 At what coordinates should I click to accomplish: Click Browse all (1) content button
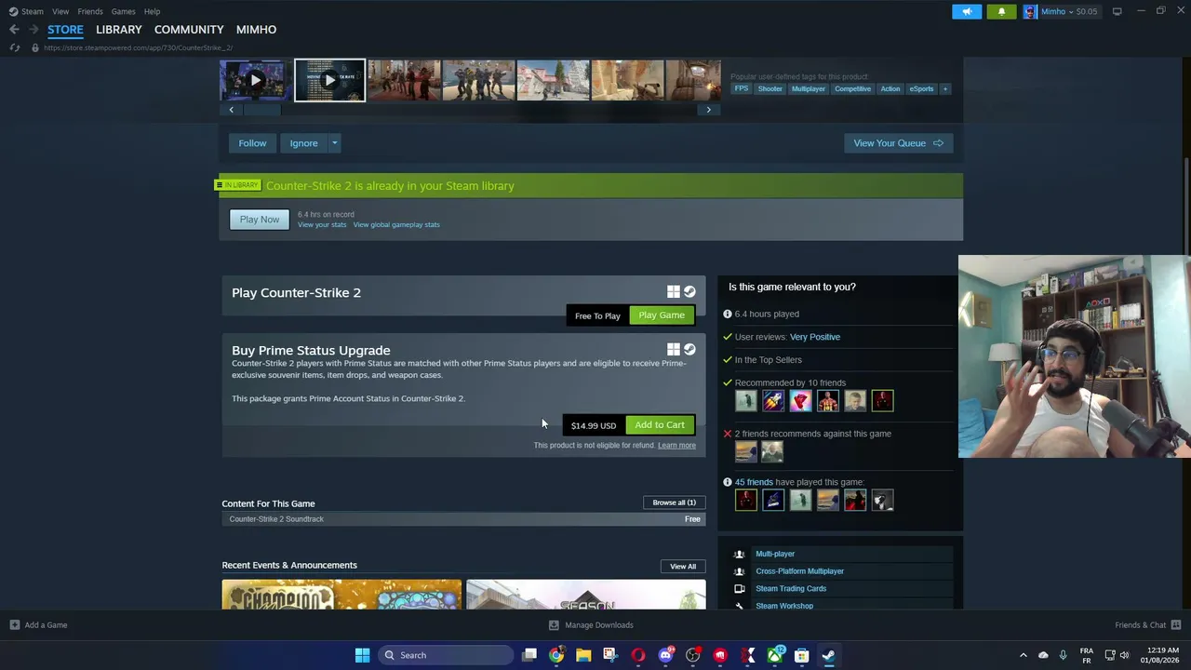674,502
